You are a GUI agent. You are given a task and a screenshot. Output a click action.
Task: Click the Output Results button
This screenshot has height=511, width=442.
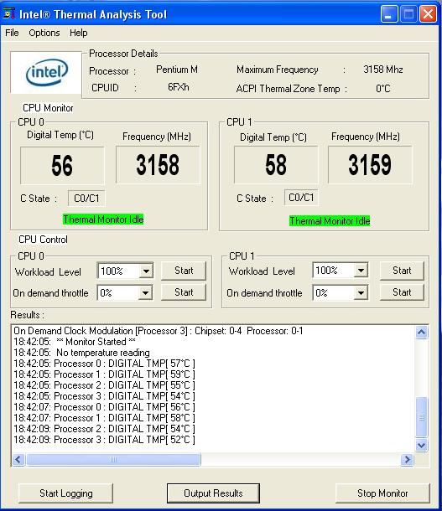pyautogui.click(x=213, y=493)
